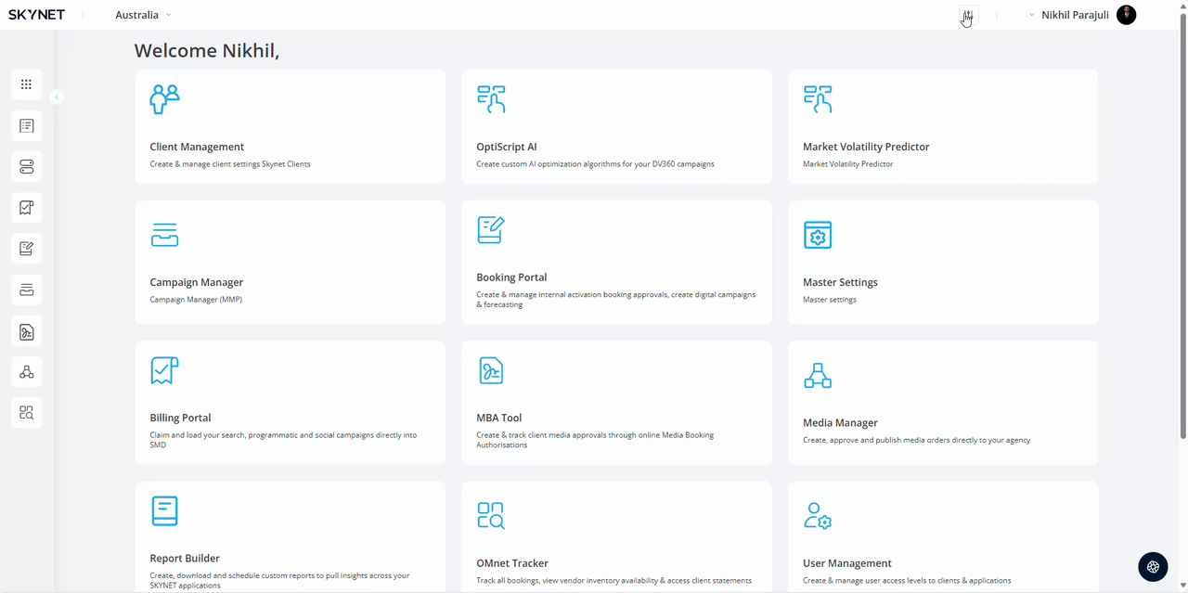Open Booking Portal title link
This screenshot has width=1188, height=593.
511,277
